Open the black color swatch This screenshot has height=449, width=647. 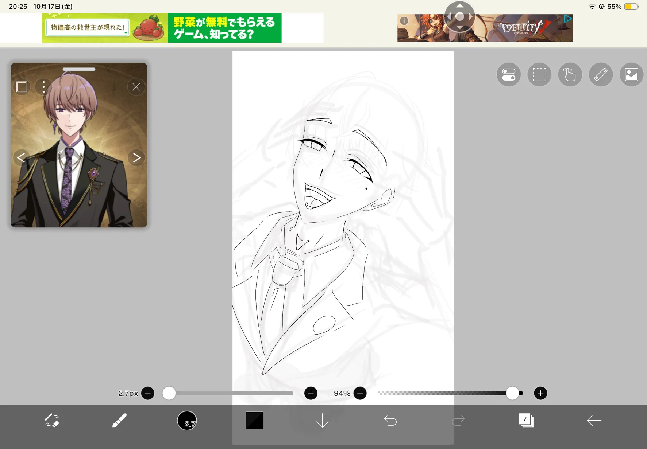pos(254,421)
